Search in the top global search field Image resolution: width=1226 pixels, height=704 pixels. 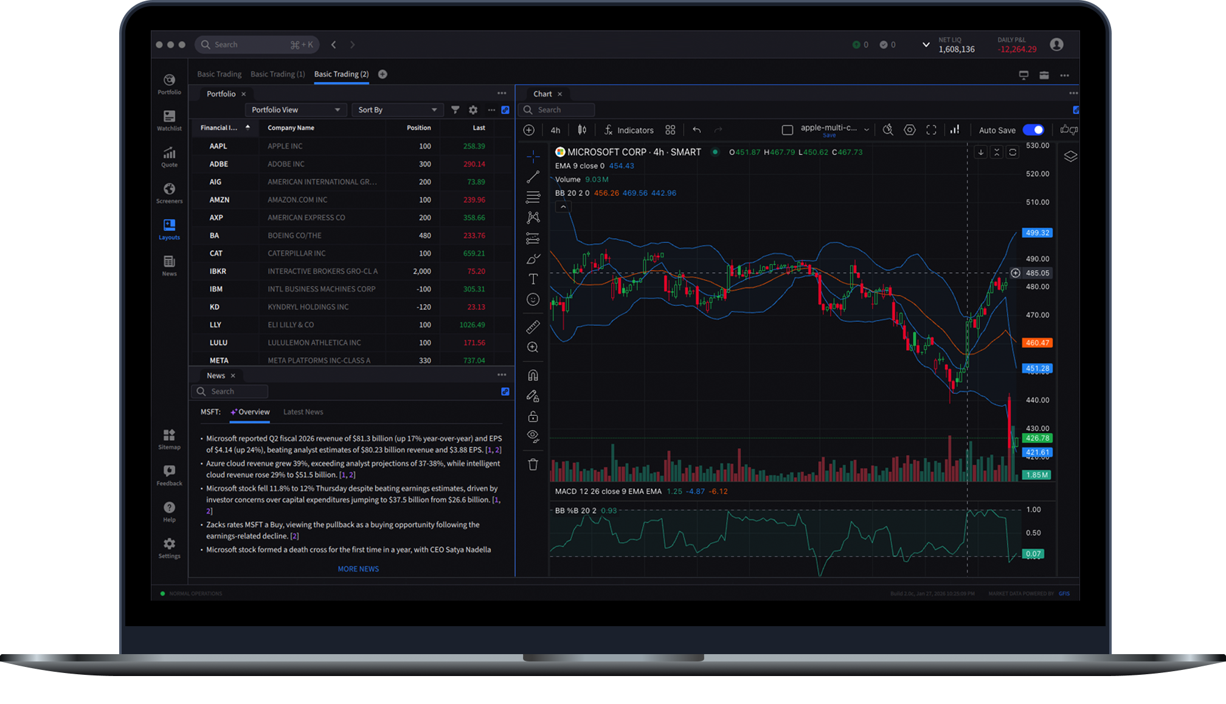tap(258, 44)
